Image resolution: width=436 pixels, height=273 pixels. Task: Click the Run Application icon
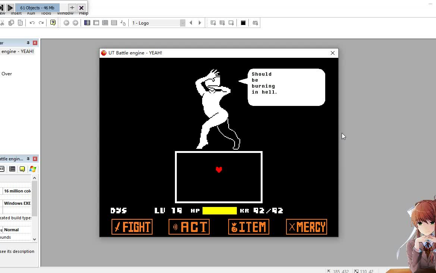[222, 23]
